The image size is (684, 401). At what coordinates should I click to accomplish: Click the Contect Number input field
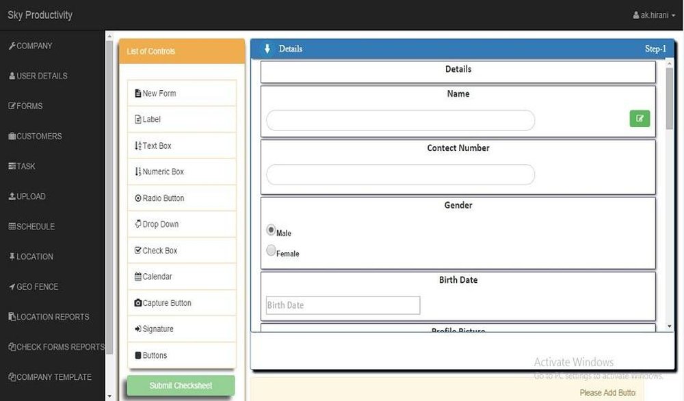[400, 174]
